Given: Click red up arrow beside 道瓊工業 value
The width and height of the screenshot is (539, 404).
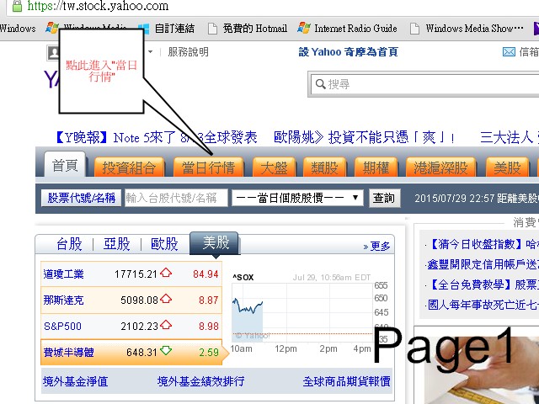Looking at the screenshot, I should [x=166, y=273].
